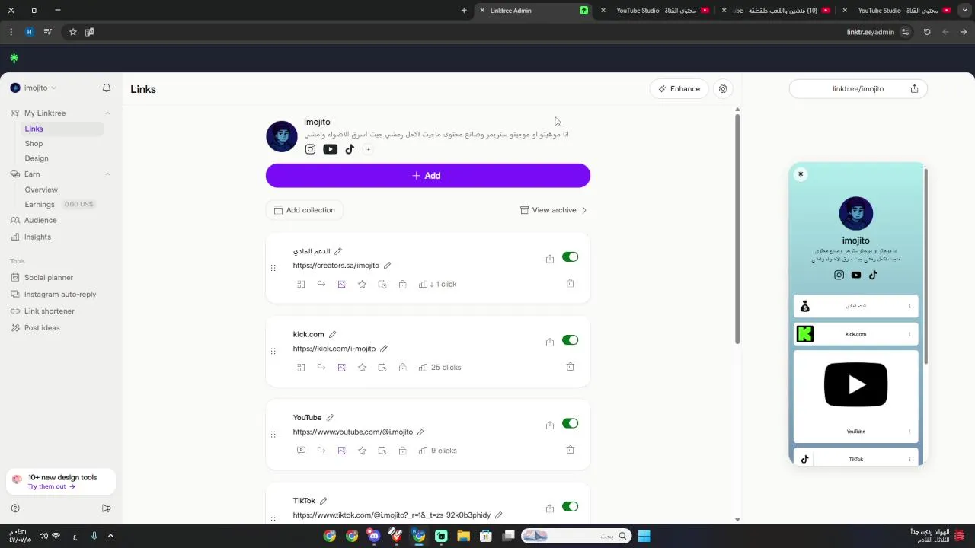Image resolution: width=975 pixels, height=548 pixels.
Task: Open the Social planner tool
Action: [49, 278]
